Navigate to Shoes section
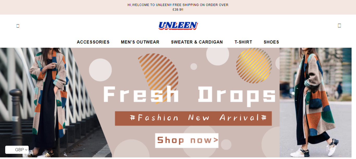356x159 pixels. [271, 42]
